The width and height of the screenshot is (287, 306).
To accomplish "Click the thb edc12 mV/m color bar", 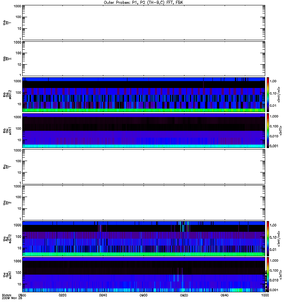I will tap(268, 94).
